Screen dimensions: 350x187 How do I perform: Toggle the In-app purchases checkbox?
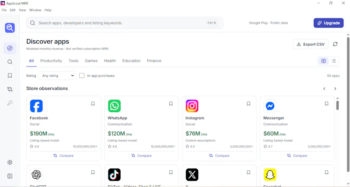82,75
